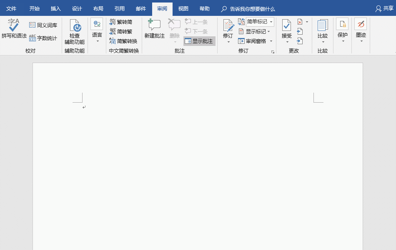
Task: Open 保护 document menu
Action: point(343,30)
